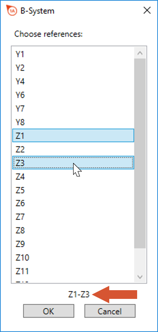Click the highlighted Z1 reference
The image size is (158, 332).
coord(73,136)
